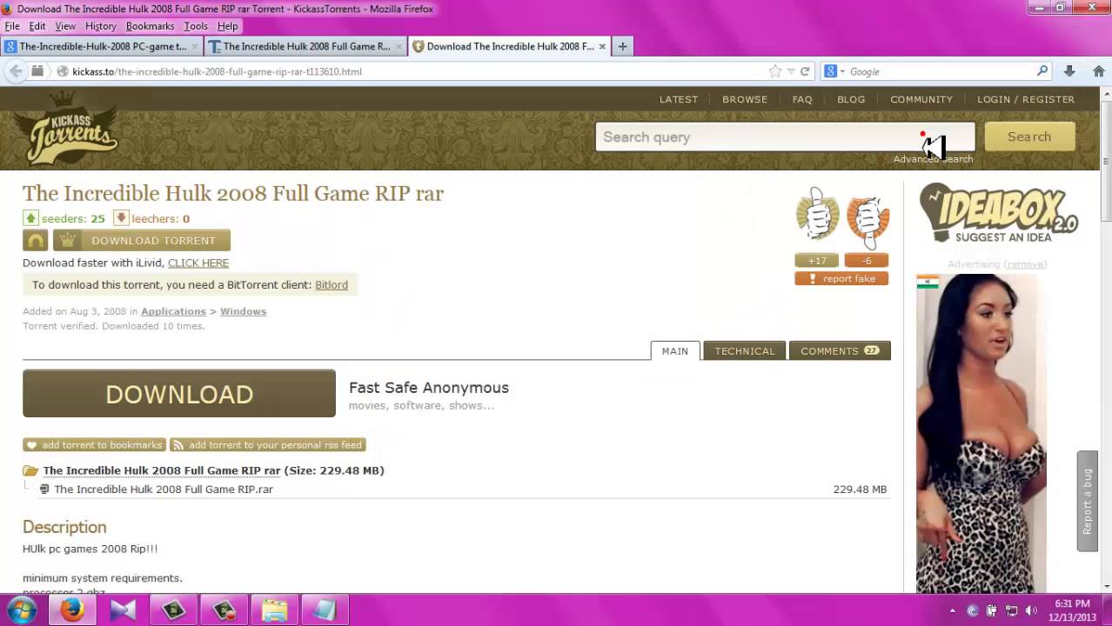Open the Google search engine selector
The height and width of the screenshot is (626, 1112).
(x=835, y=71)
